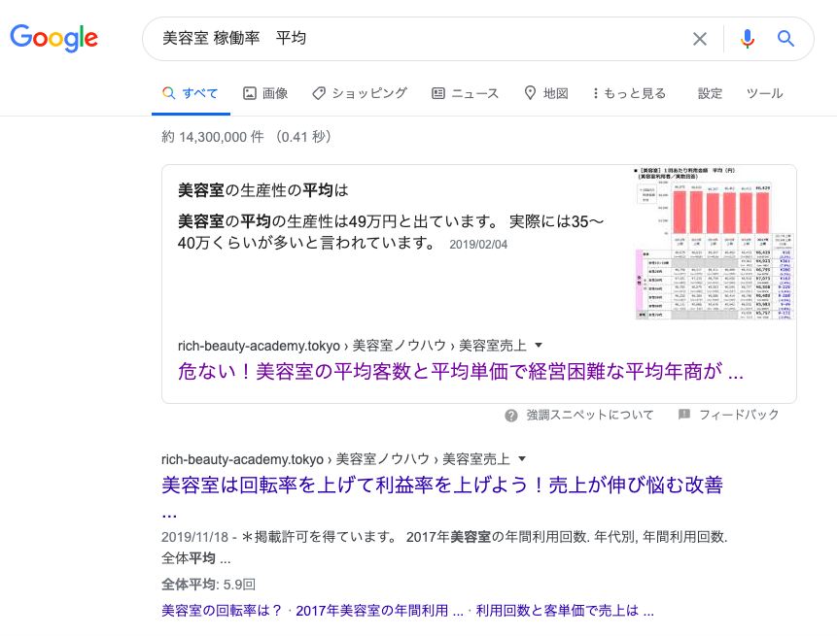This screenshot has width=837, height=636.
Task: Click the feedback flag icon
Action: pyautogui.click(x=684, y=416)
